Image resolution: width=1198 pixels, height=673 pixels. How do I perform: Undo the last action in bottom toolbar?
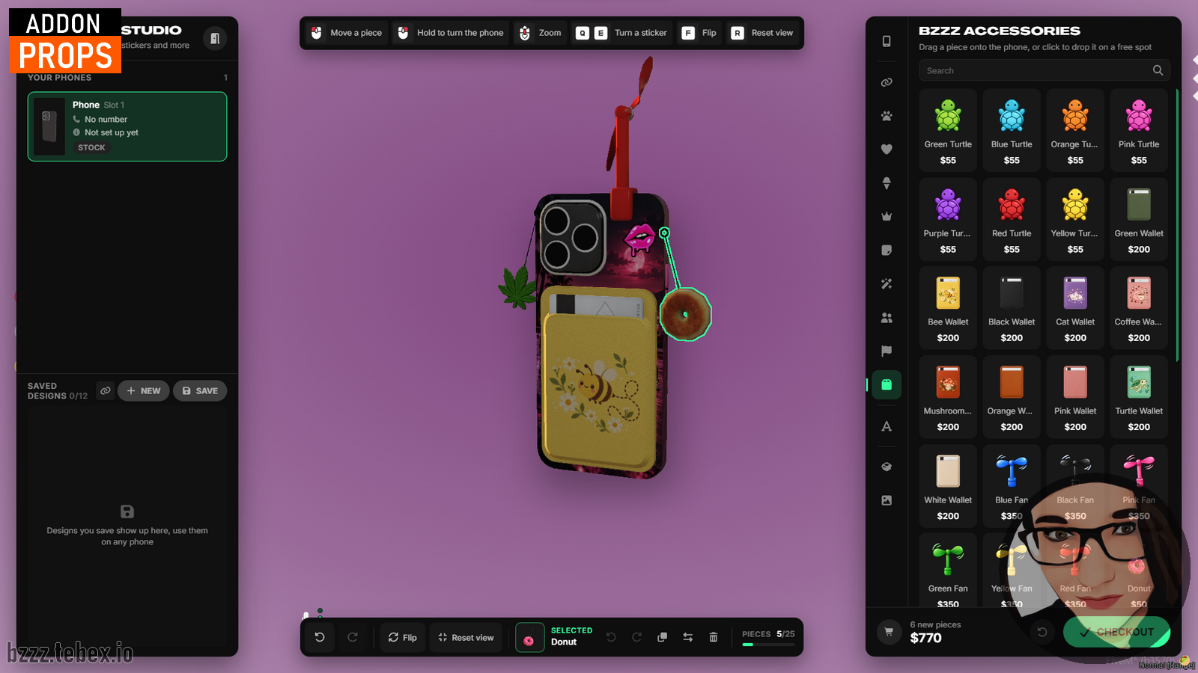pos(320,637)
